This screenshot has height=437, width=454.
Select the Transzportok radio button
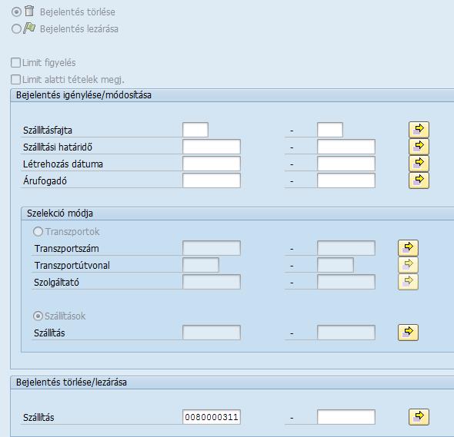point(38,231)
